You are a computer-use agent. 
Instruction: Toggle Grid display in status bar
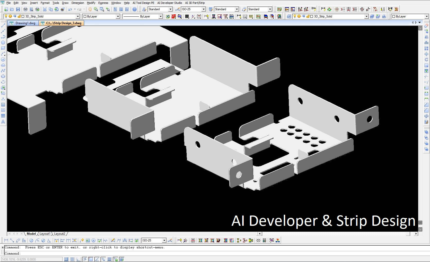[72, 259]
